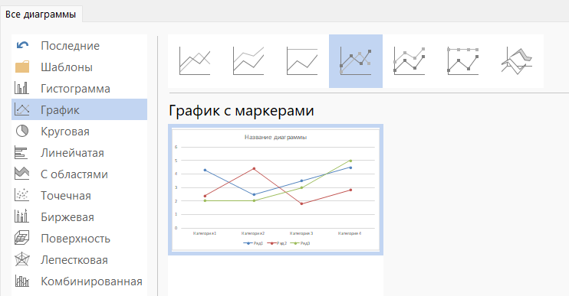The image size is (569, 296).
Task: Select the 3-D line chart subtype icon
Action: 517,61
